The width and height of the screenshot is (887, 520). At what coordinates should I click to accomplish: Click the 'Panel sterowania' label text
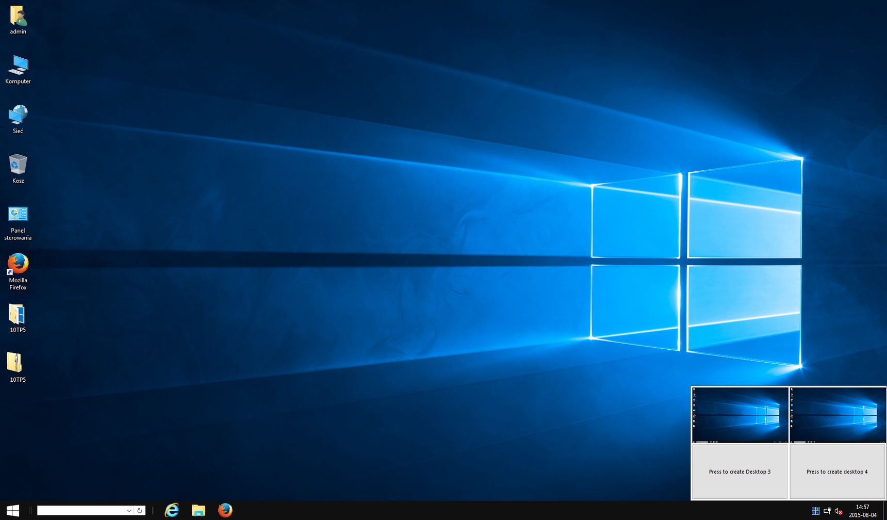point(18,234)
